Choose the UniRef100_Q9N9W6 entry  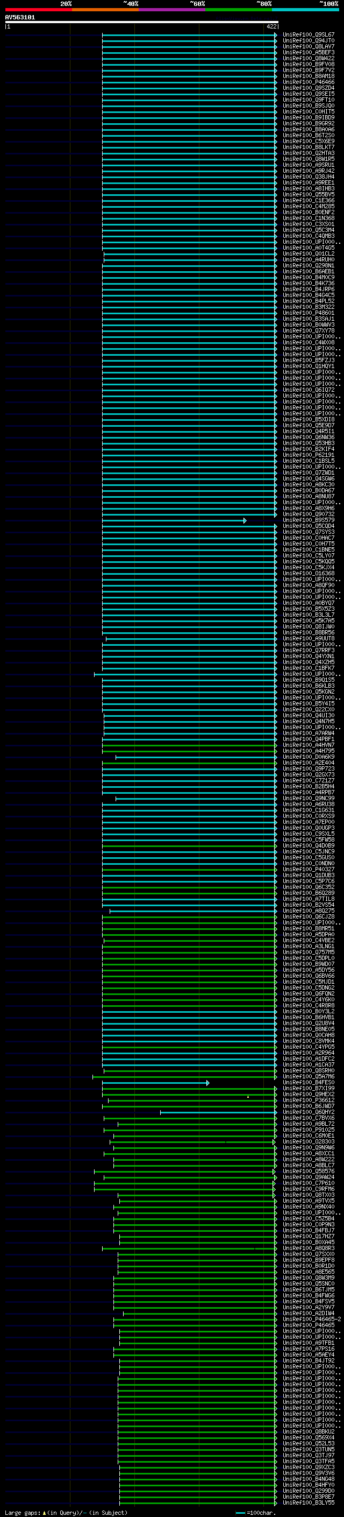coord(309,1147)
